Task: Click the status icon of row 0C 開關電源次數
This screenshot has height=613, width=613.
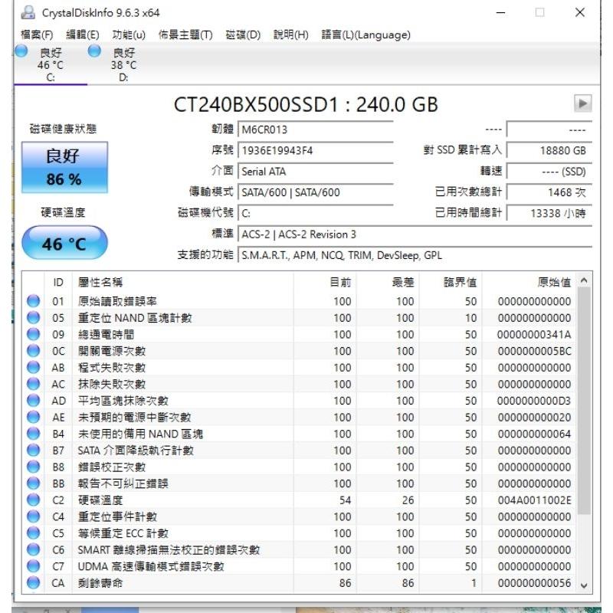Action: pos(33,351)
